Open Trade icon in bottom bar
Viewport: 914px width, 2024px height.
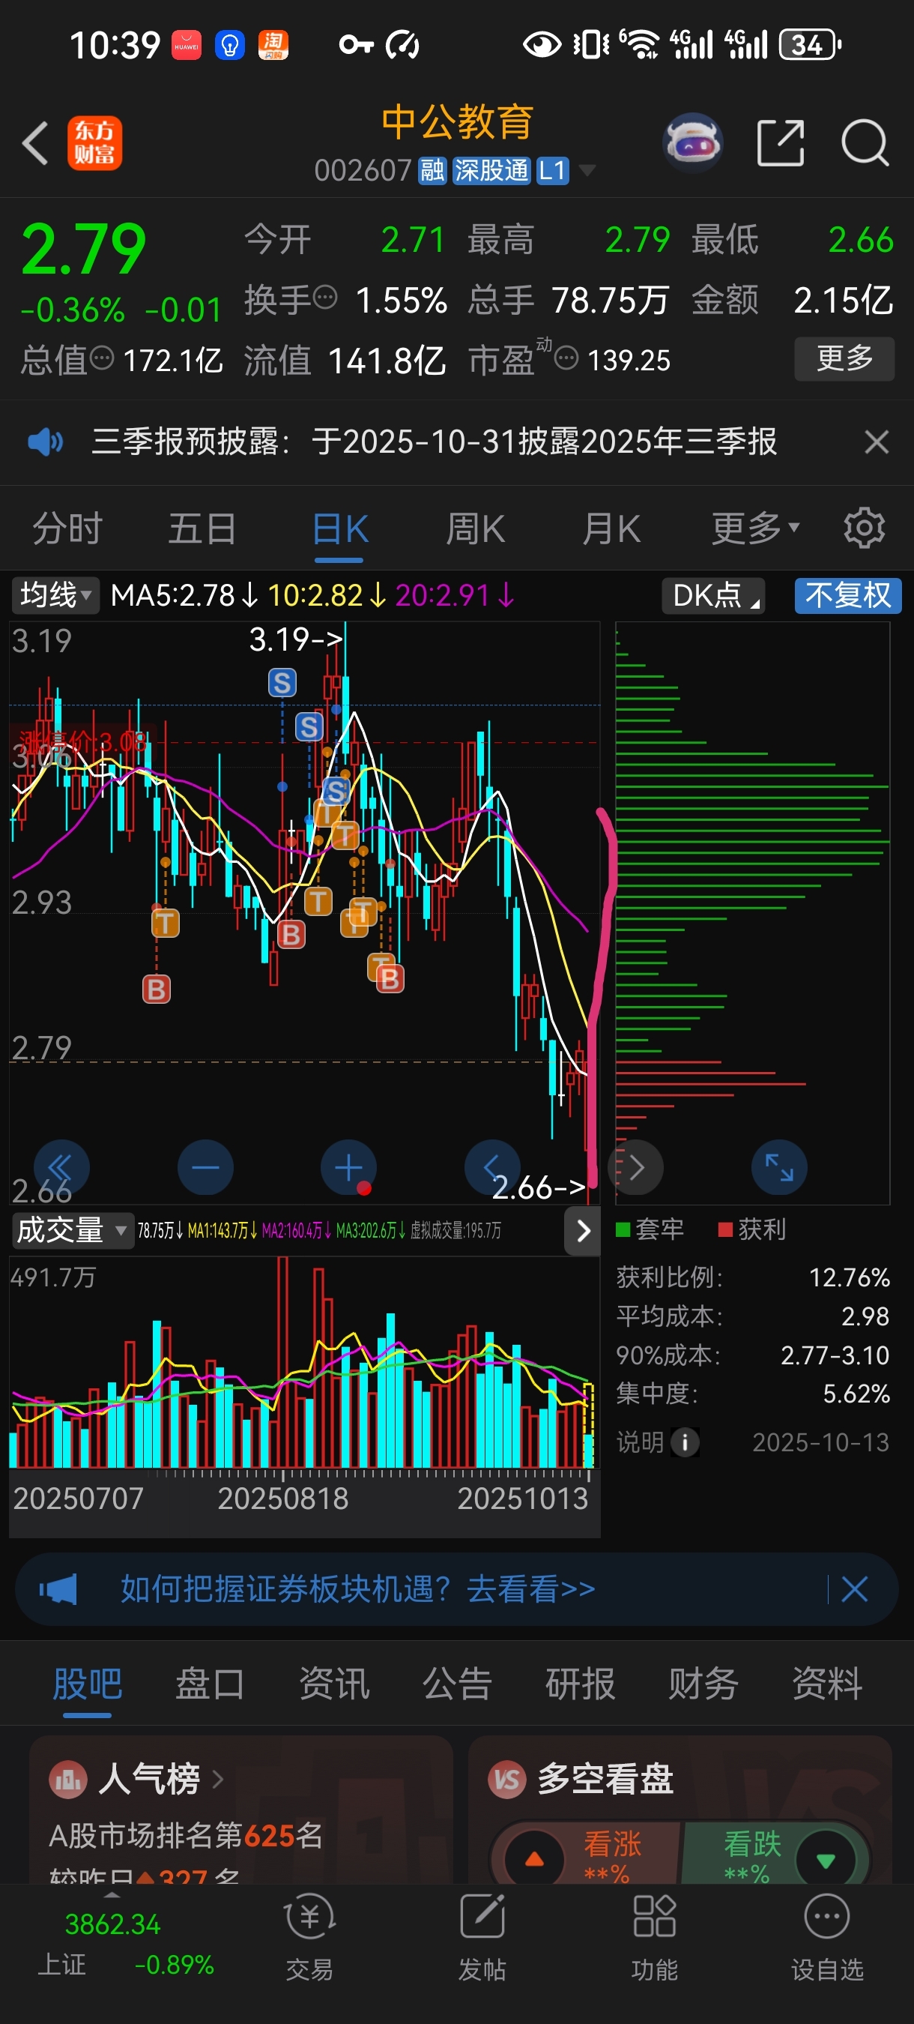pyautogui.click(x=309, y=1938)
